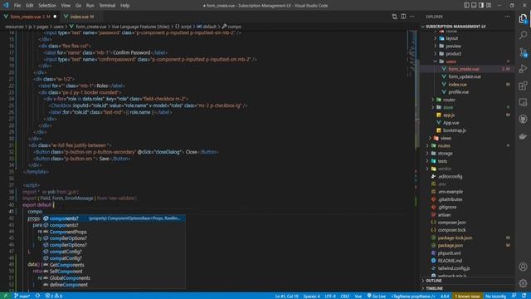Split the editor to the right
Viewport: 531px width, 299px height.
(x=403, y=17)
